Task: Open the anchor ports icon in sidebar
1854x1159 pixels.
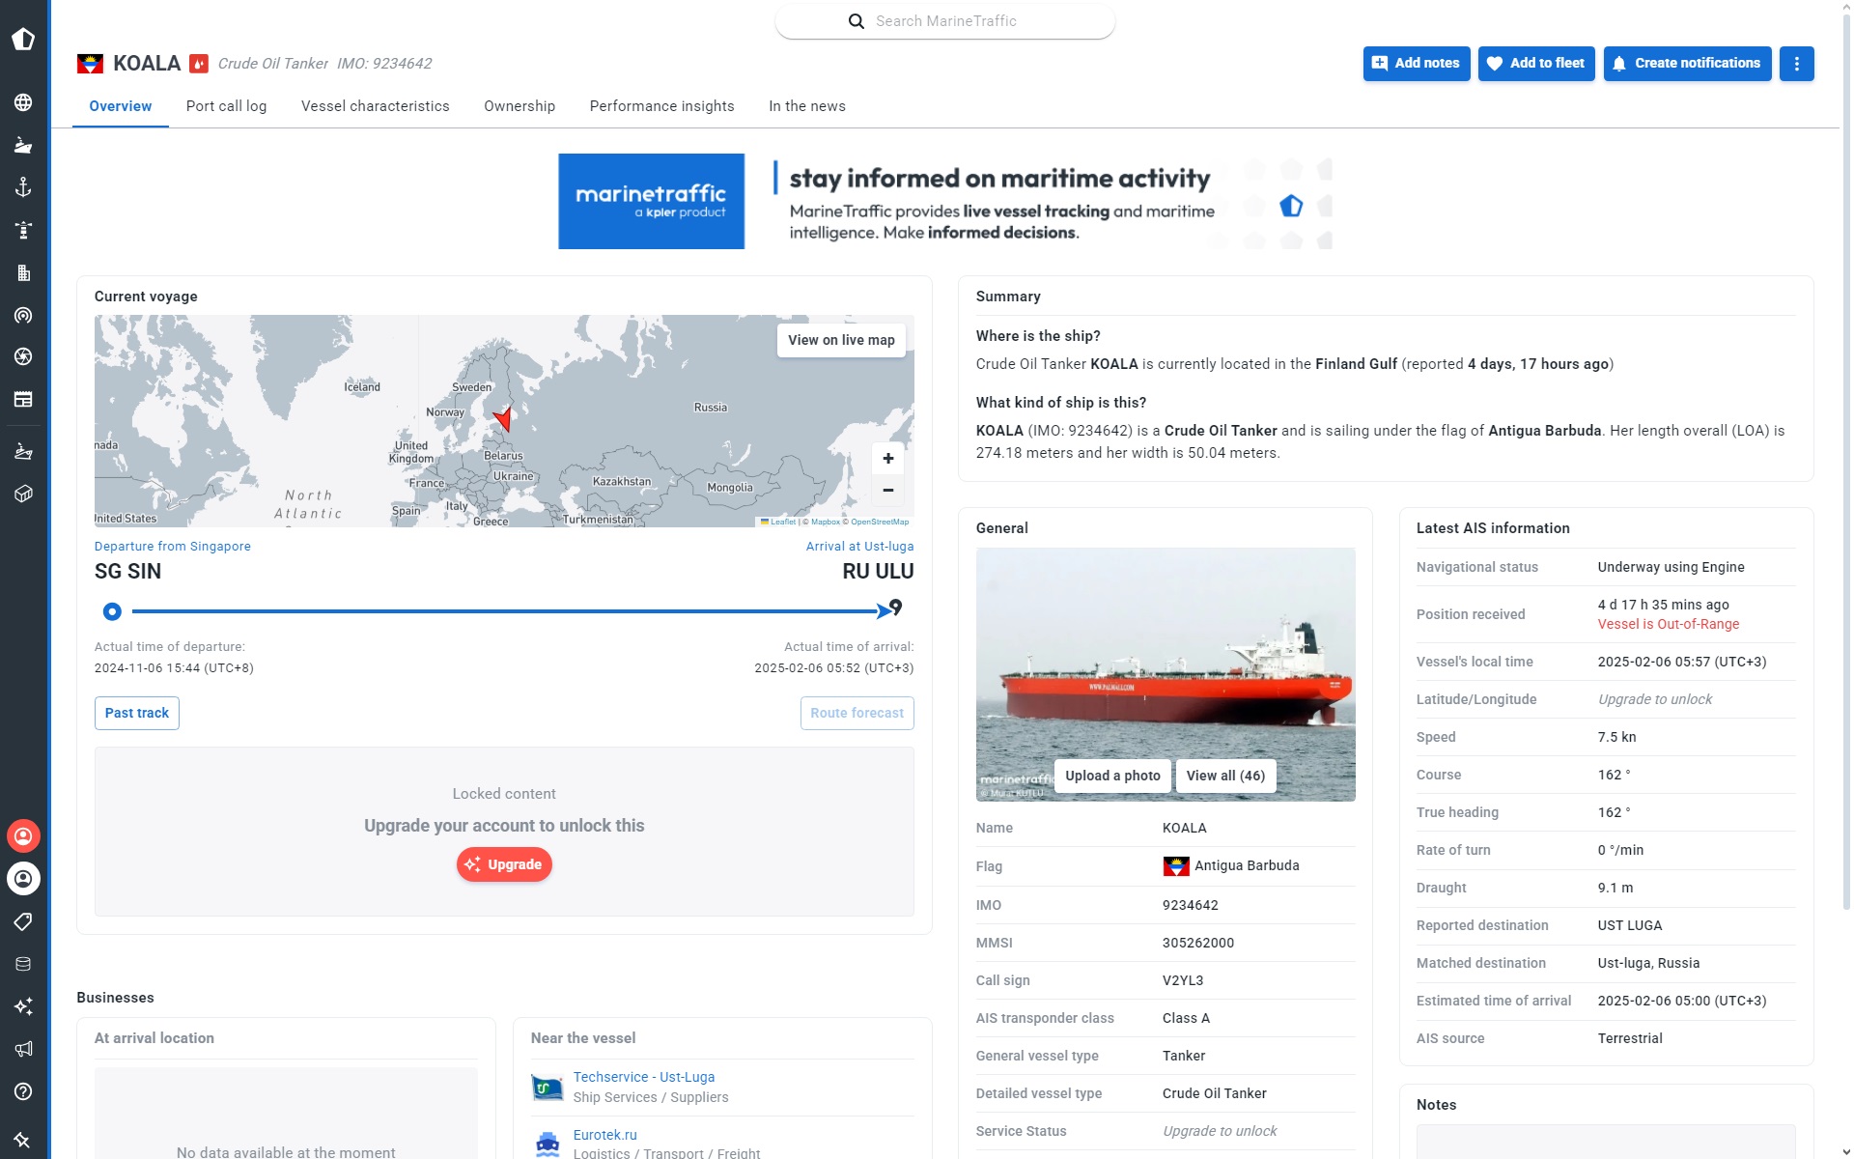Action: click(23, 187)
